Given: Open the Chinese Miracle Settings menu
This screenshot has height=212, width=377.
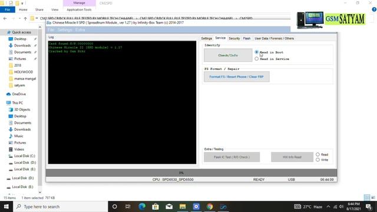Looking at the screenshot, I should pos(65,30).
